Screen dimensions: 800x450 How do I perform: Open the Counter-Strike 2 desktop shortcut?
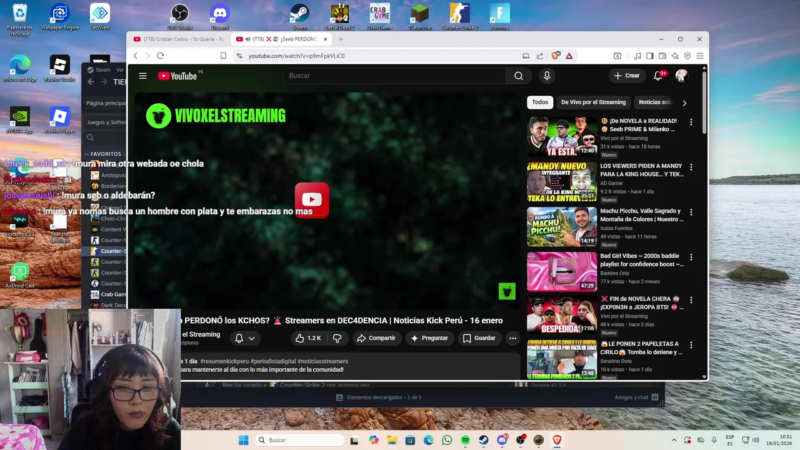(x=460, y=17)
